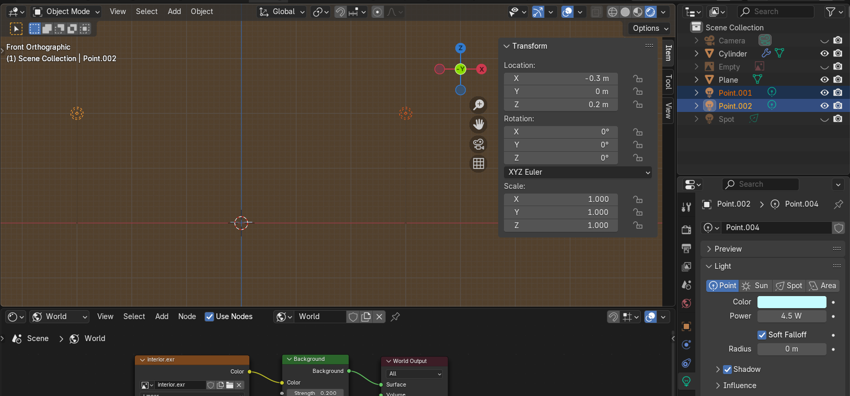The height and width of the screenshot is (396, 850).
Task: Switch to orthographic grid view icon
Action: point(478,164)
